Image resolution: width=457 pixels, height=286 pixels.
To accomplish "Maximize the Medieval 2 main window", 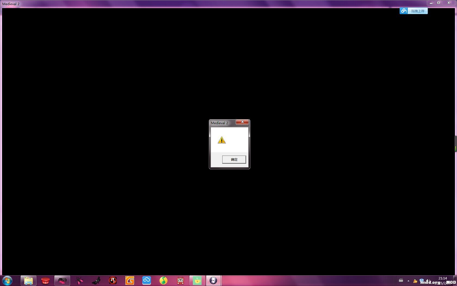I will tap(439, 3).
